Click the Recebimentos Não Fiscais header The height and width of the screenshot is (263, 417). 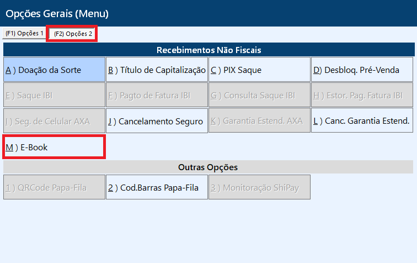(209, 50)
